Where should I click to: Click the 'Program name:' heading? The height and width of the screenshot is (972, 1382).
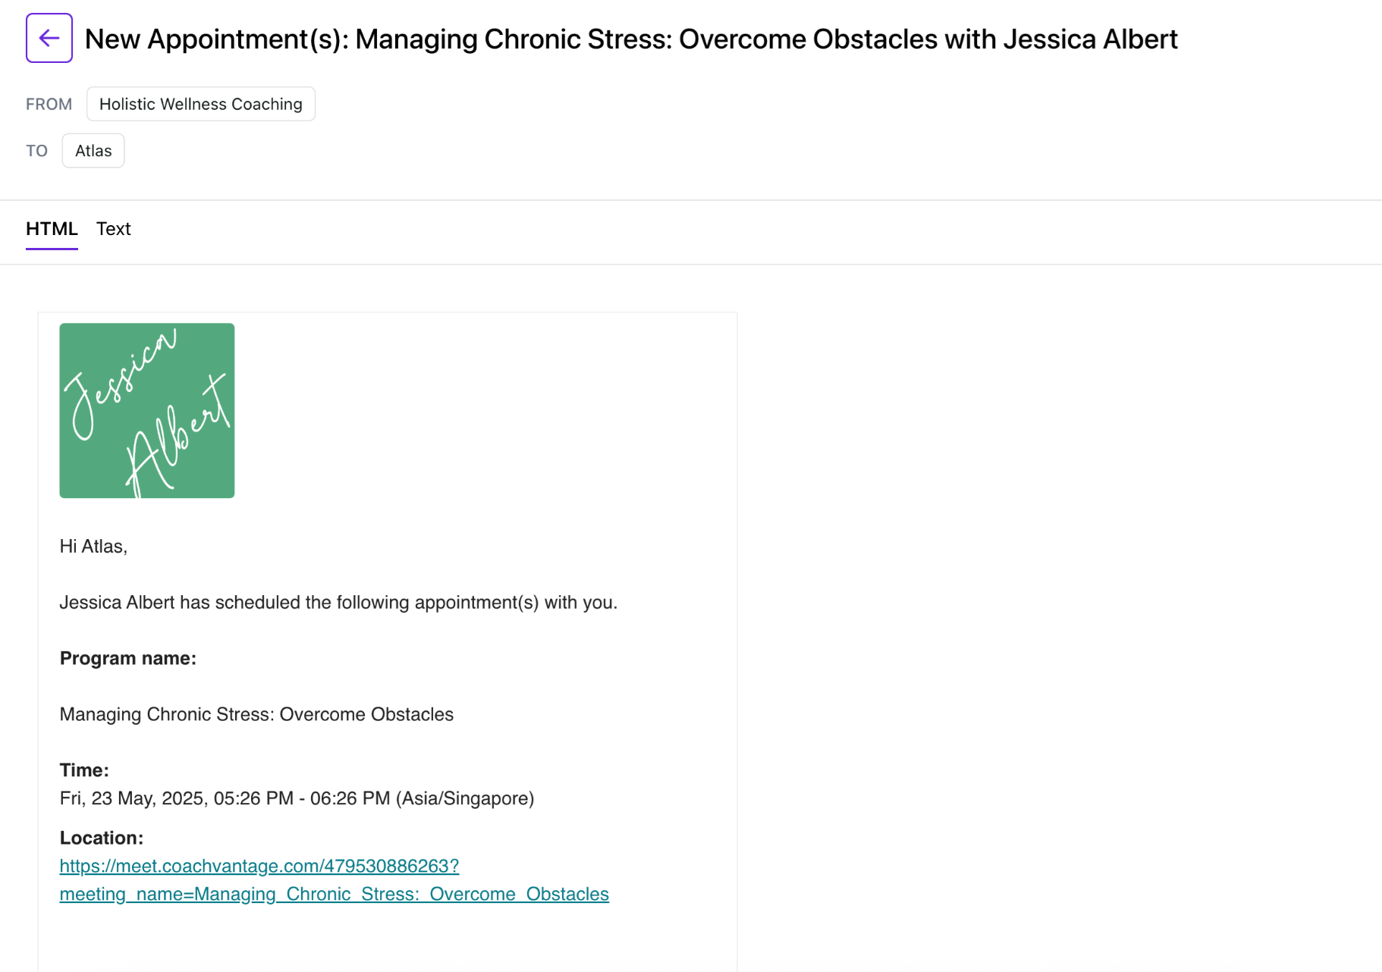pyautogui.click(x=128, y=658)
